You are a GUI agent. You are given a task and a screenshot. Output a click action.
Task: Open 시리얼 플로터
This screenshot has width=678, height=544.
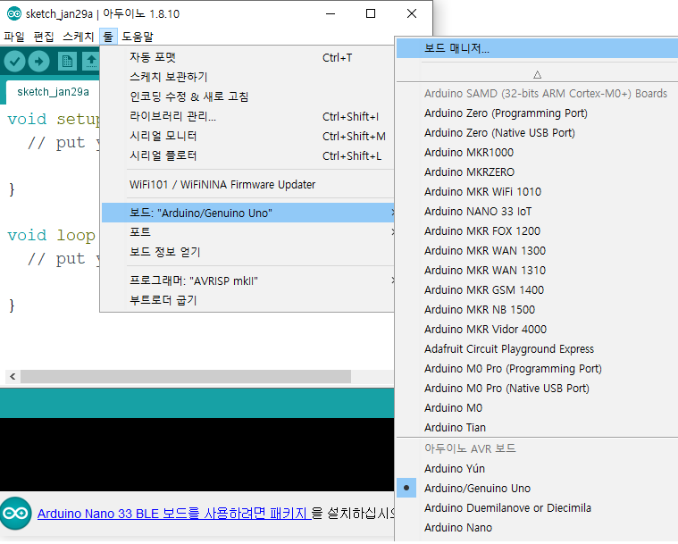pyautogui.click(x=247, y=155)
